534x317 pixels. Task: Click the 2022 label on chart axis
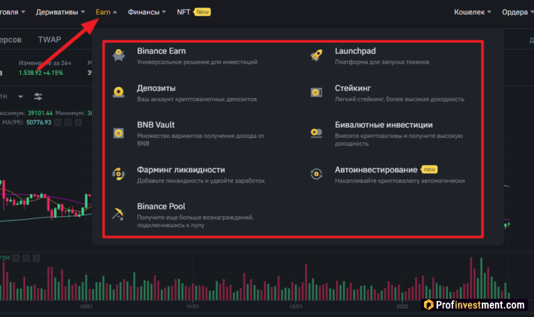click(402, 306)
